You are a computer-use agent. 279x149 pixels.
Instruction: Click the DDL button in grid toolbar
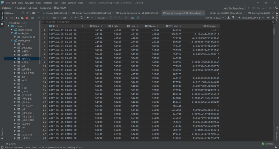click(x=132, y=18)
